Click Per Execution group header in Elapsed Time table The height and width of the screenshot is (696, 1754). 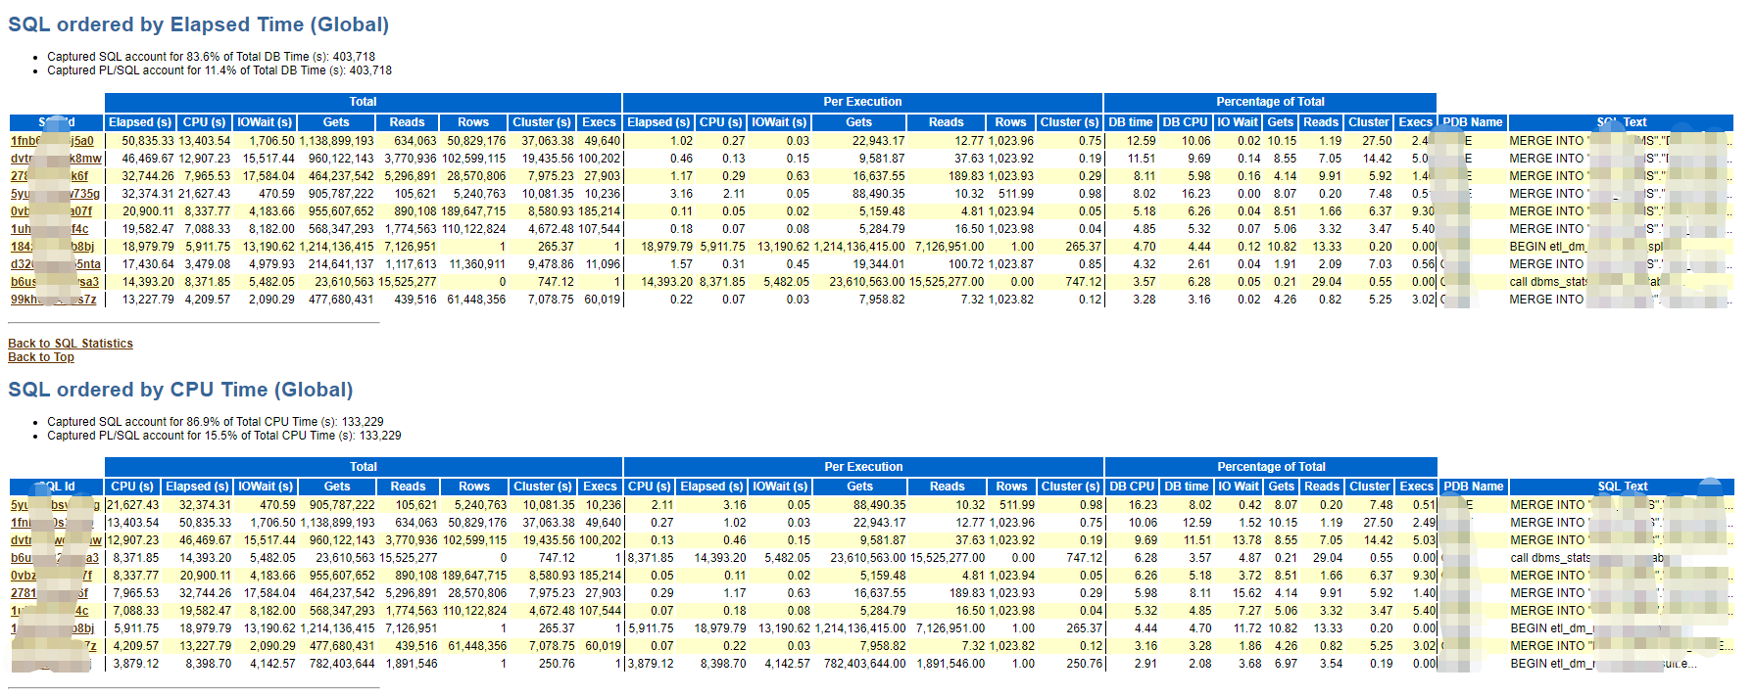click(862, 102)
